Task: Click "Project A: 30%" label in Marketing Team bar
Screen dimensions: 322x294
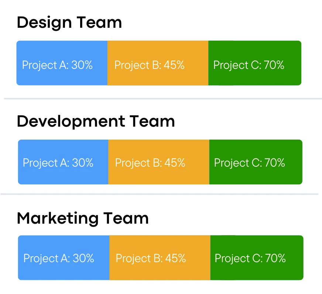Action: tap(59, 258)
